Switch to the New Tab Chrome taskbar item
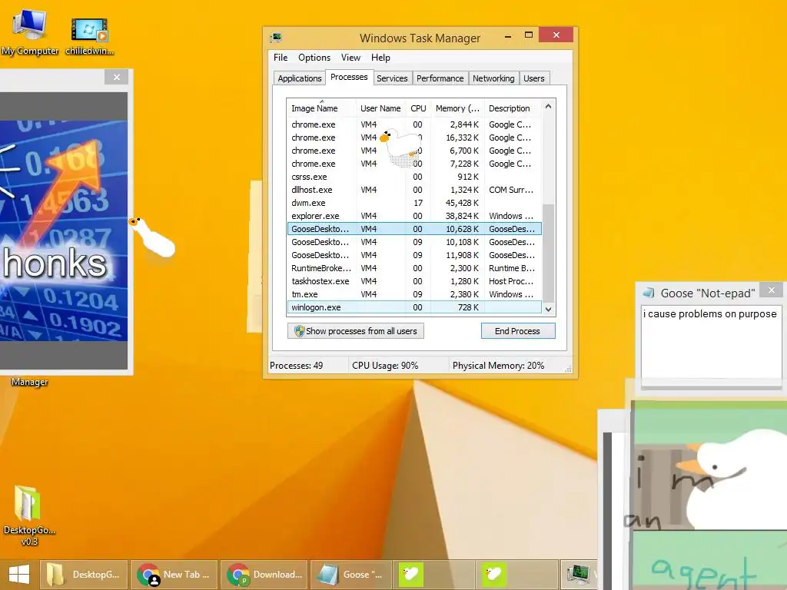Screen dimensions: 787x590 pos(174,575)
